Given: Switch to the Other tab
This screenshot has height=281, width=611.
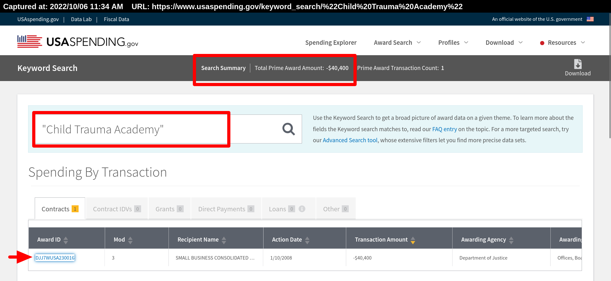Looking at the screenshot, I should point(336,208).
